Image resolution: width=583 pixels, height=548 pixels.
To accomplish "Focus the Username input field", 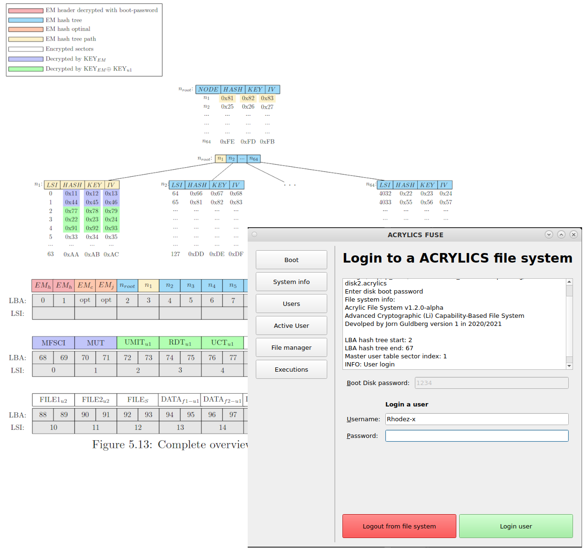I will click(x=477, y=419).
